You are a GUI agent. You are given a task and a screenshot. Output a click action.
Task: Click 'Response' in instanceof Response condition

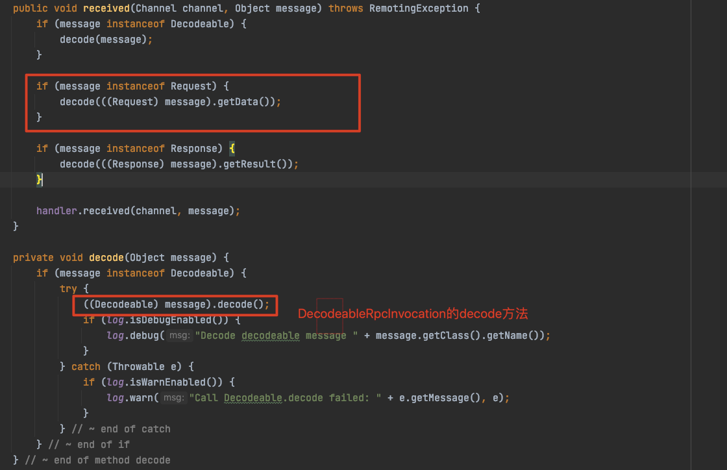(x=193, y=148)
